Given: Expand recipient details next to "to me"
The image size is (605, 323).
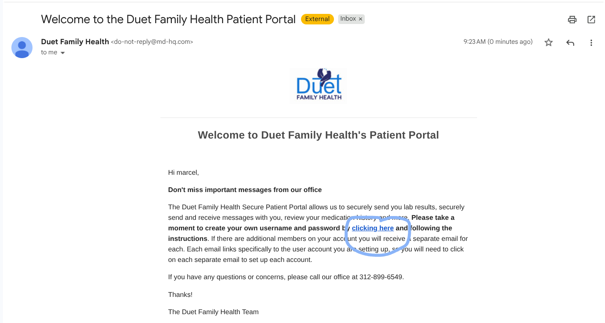Looking at the screenshot, I should (x=63, y=53).
